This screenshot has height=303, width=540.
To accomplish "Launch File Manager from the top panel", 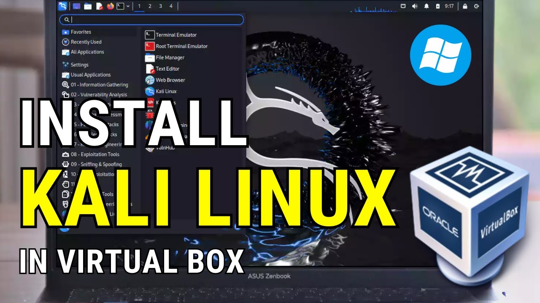I will click(x=88, y=6).
